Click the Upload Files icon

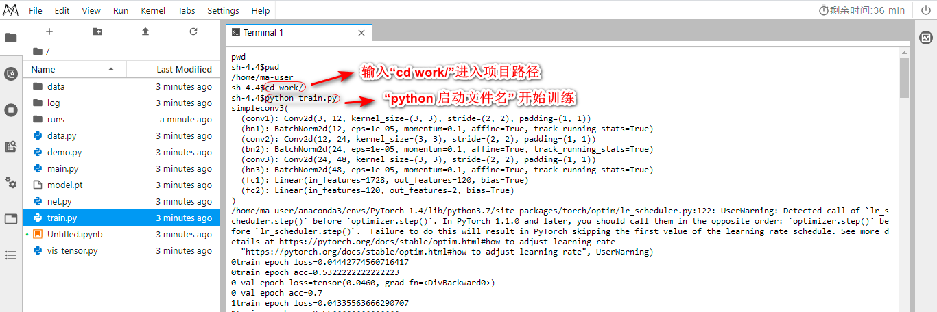tap(145, 31)
